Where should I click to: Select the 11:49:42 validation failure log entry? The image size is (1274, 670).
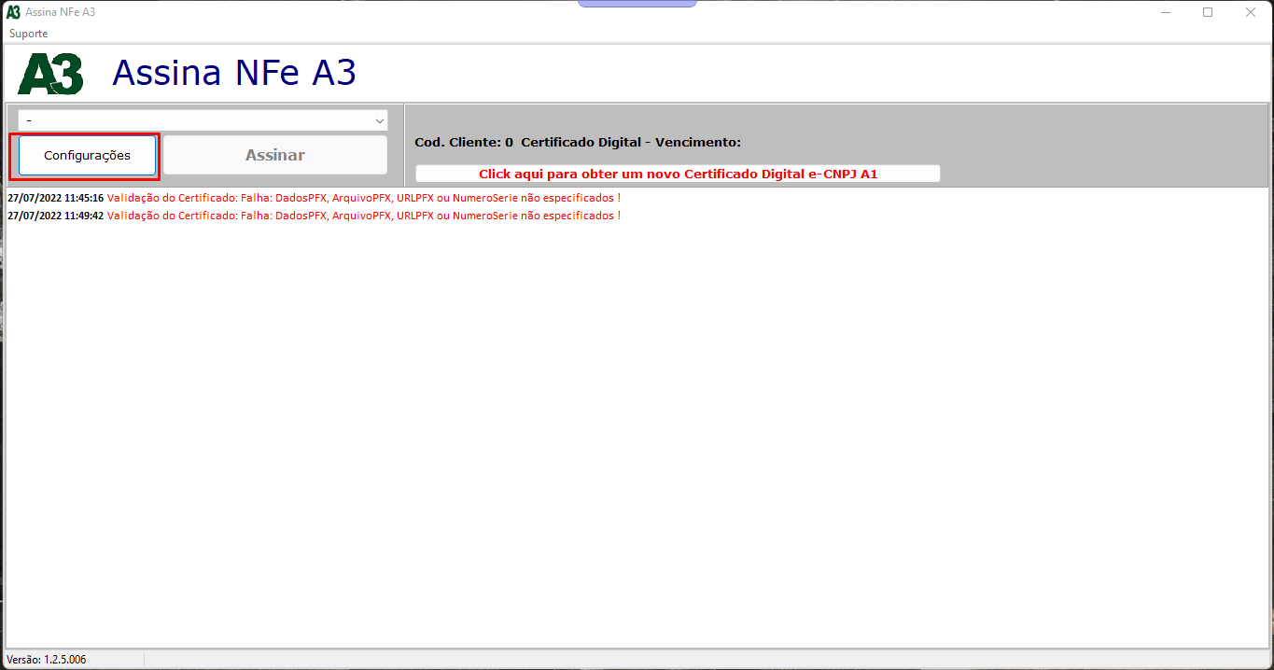(x=314, y=216)
